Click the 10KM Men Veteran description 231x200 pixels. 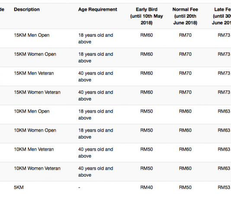[x=34, y=149]
